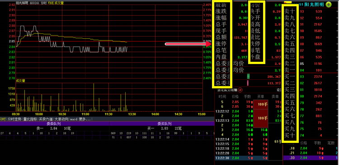This screenshot has width=339, height=165.
Task: Click the lower 100手 order block
Action: click(260, 119)
